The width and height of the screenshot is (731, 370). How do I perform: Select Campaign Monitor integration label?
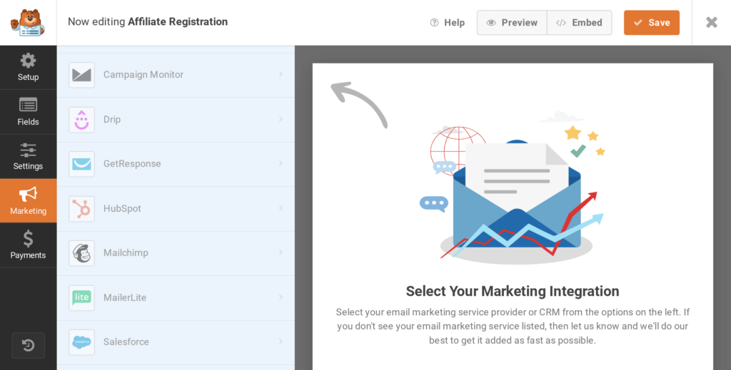(143, 74)
